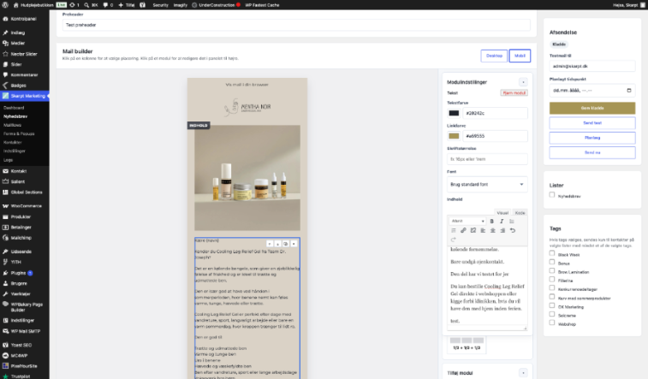Click the bulleted list icon in the editor
Viewport: 648px width, 379px height.
(512, 222)
